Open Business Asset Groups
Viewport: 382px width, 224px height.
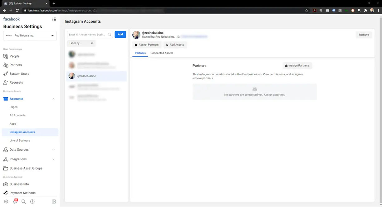click(x=26, y=168)
